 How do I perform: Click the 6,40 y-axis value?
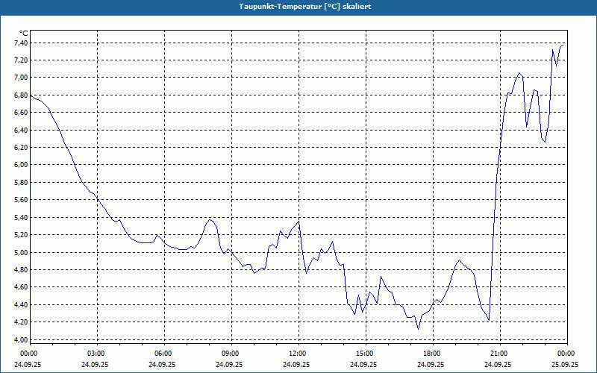click(x=22, y=130)
